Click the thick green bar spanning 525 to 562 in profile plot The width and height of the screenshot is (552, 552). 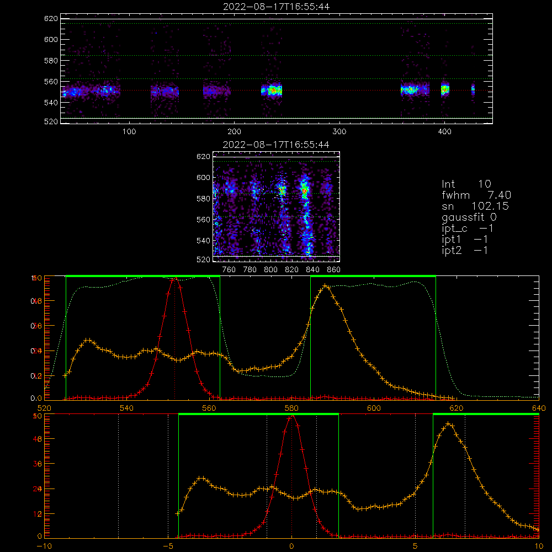[x=143, y=276]
